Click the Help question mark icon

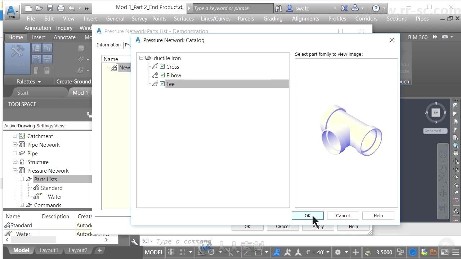[x=376, y=8]
